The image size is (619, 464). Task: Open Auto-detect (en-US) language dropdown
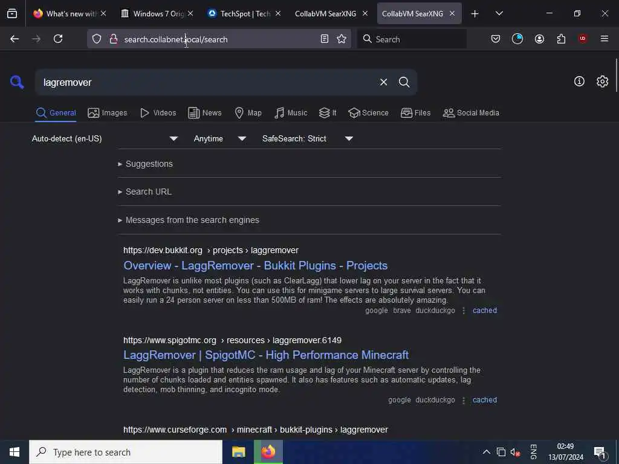pos(105,138)
